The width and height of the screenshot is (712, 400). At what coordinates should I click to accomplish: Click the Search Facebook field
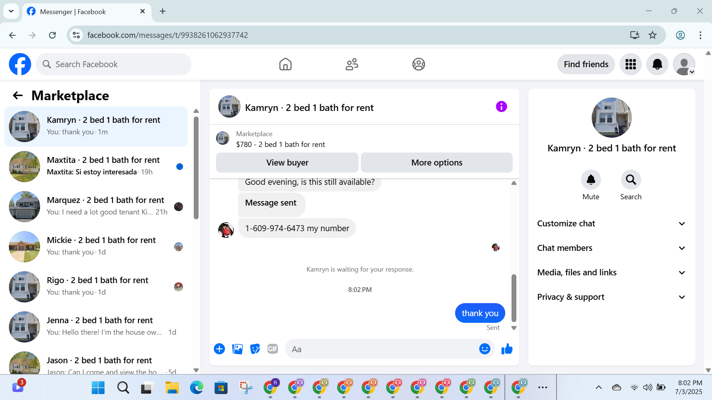[113, 64]
